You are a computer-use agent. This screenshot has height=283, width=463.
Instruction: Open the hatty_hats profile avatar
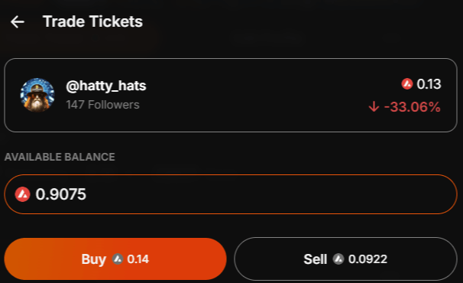(x=37, y=95)
